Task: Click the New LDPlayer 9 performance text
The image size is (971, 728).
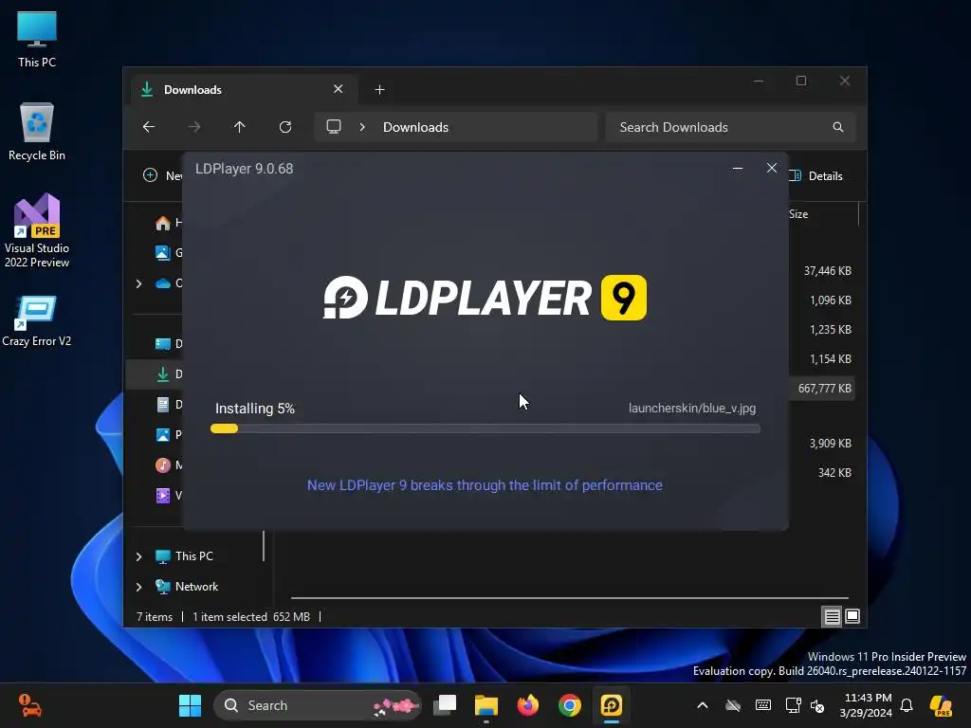Action: coord(485,485)
